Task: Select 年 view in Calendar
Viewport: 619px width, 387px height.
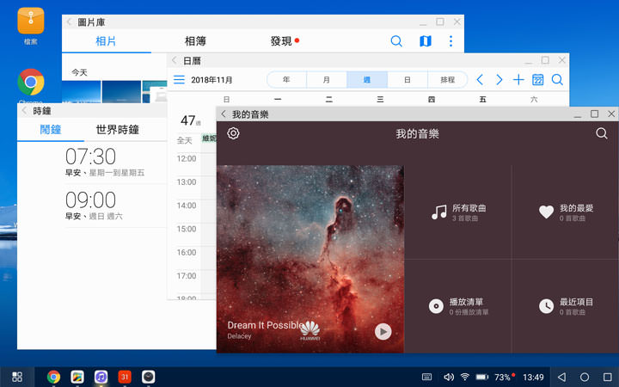Action: [x=286, y=80]
